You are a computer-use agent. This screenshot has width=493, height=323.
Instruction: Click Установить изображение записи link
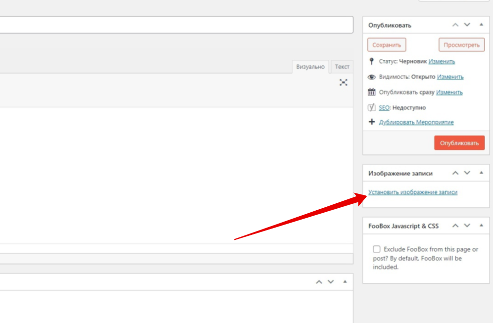pos(413,192)
